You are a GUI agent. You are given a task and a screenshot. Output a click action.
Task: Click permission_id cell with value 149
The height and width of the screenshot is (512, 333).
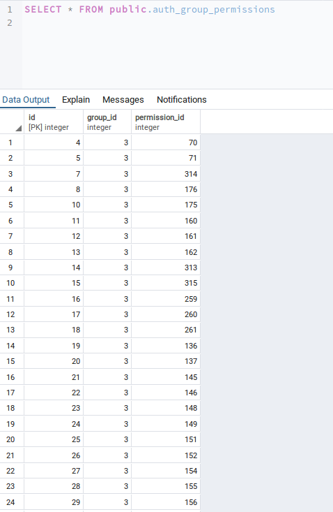click(x=166, y=424)
